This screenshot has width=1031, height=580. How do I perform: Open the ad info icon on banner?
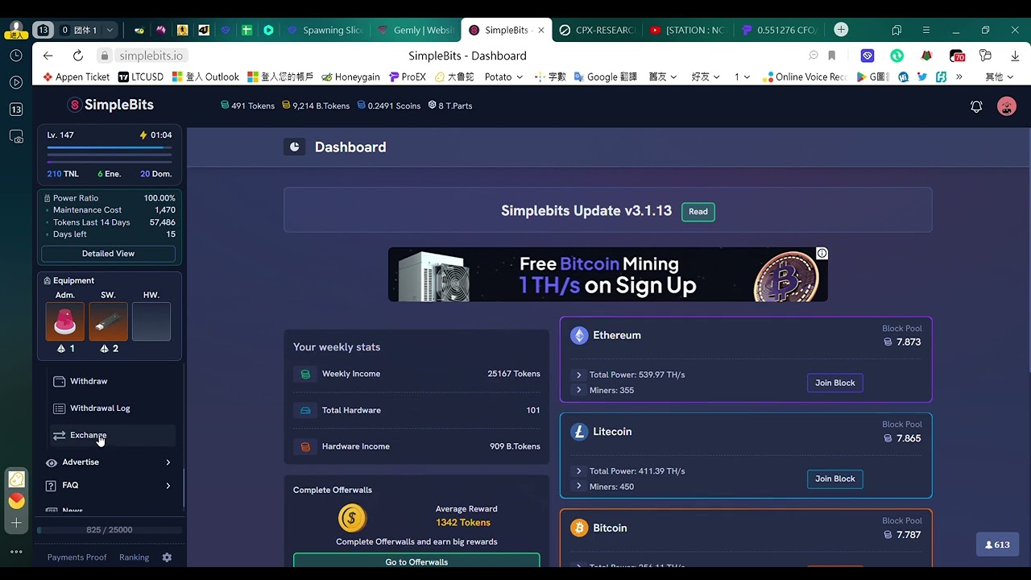[x=822, y=253]
